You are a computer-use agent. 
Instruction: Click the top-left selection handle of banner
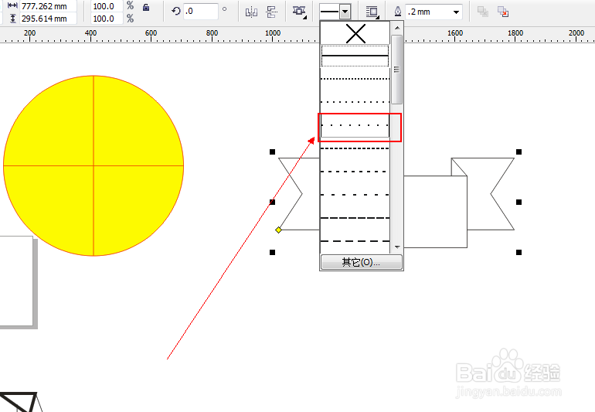coord(273,152)
